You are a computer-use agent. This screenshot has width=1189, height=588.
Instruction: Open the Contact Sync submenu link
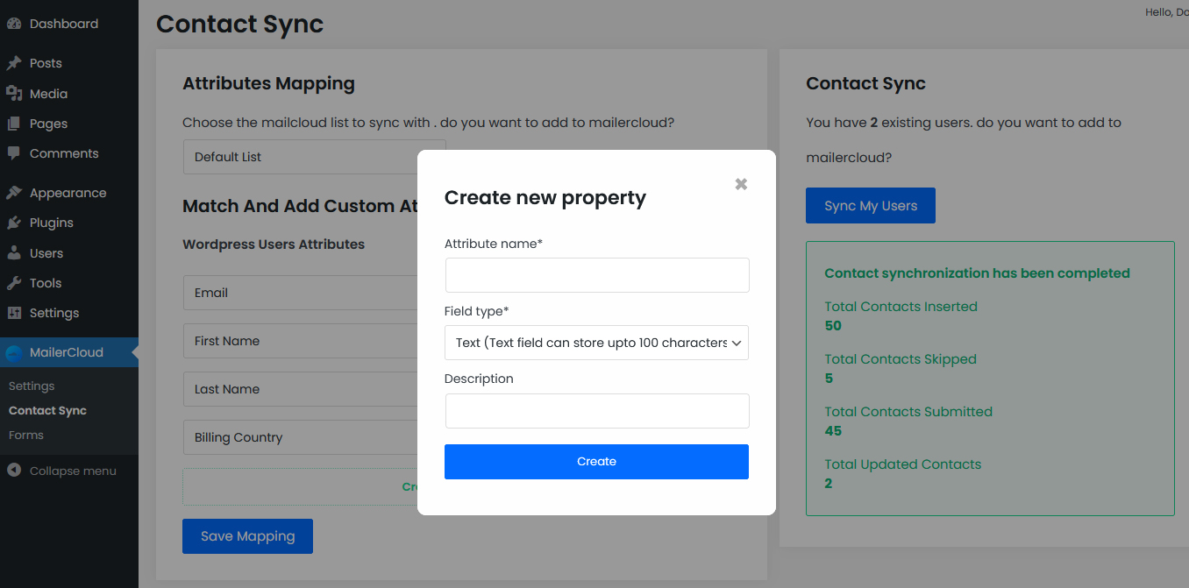pyautogui.click(x=47, y=410)
